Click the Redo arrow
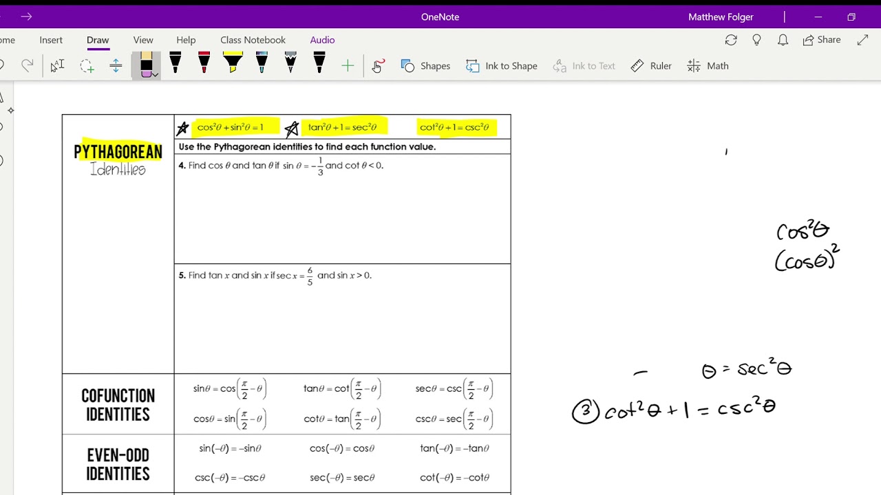Image resolution: width=881 pixels, height=495 pixels. (28, 66)
